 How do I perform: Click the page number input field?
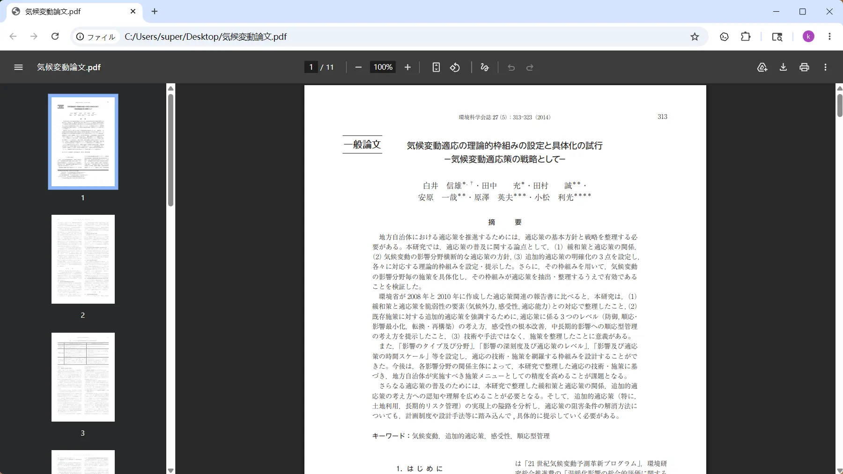point(311,67)
